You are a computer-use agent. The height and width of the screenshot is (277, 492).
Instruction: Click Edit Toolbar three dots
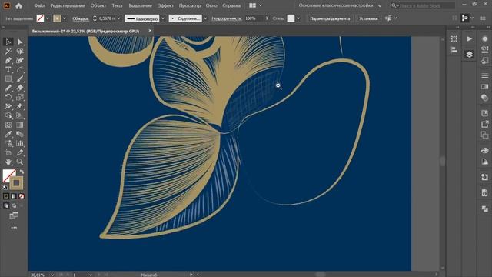point(14,228)
